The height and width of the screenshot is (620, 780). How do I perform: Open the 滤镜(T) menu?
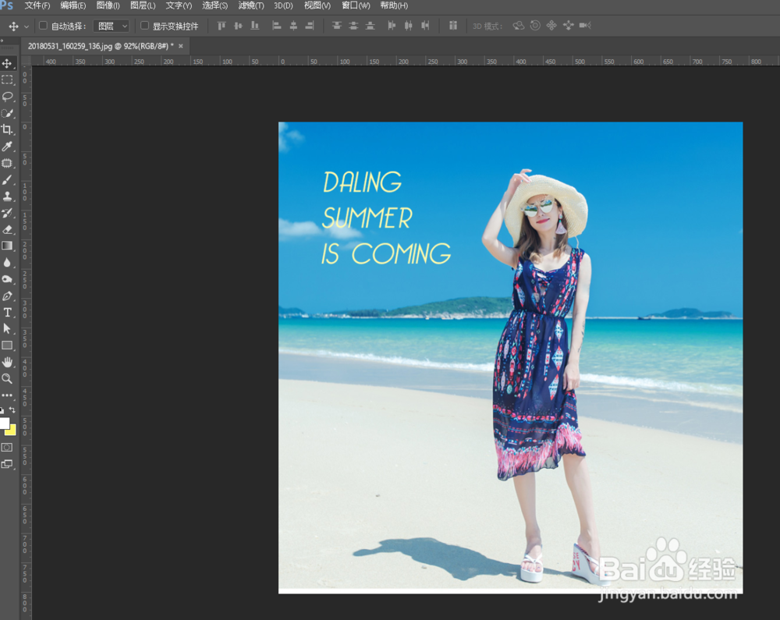(251, 5)
